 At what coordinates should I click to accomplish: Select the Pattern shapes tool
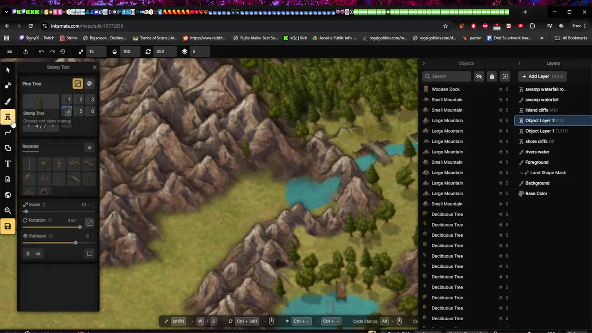point(8,148)
